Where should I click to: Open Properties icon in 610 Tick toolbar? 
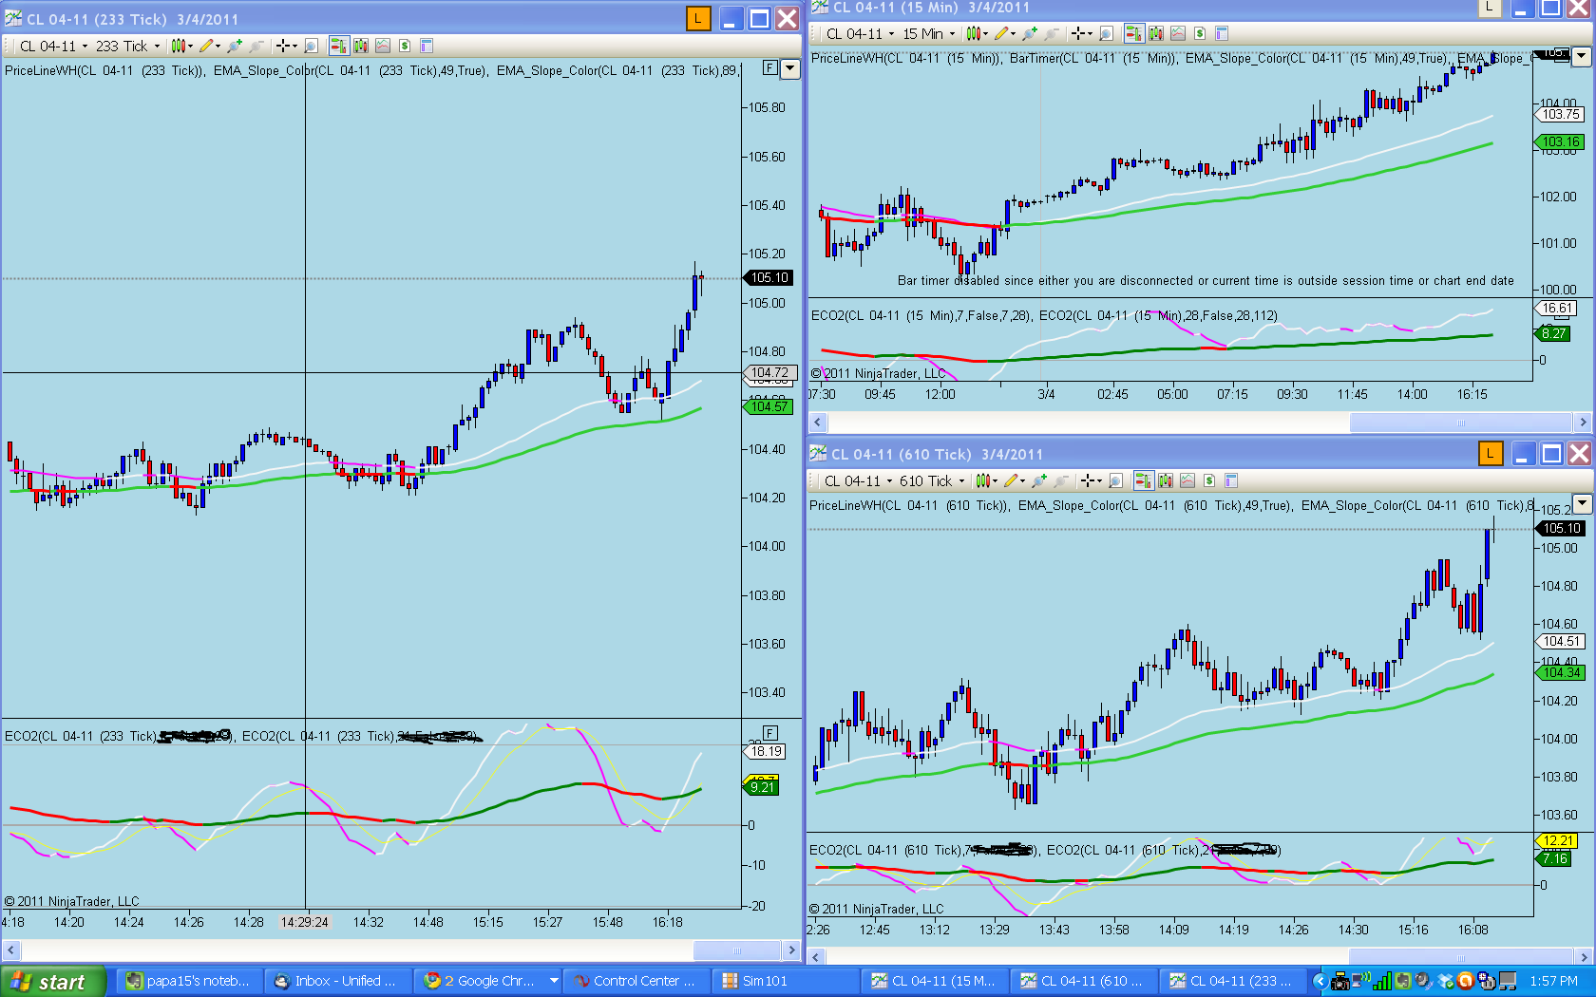pyautogui.click(x=1231, y=480)
